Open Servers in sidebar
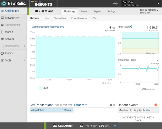Viewport: 162px width, 129px height. 9,39
